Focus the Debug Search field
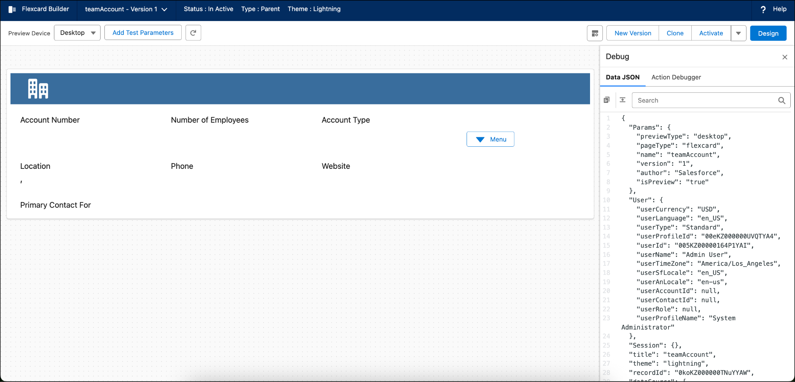795x382 pixels. (711, 100)
